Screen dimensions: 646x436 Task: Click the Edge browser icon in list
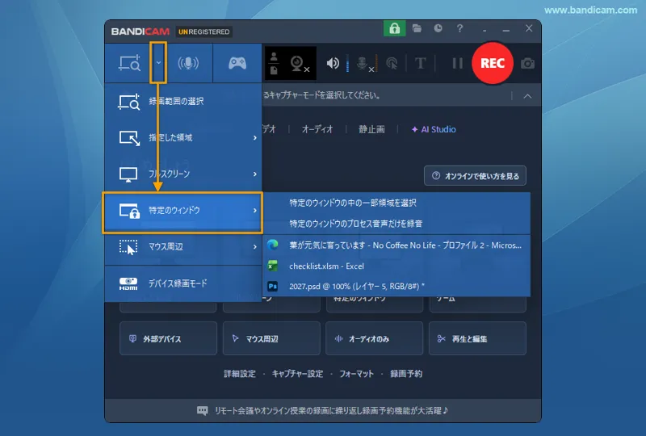272,245
